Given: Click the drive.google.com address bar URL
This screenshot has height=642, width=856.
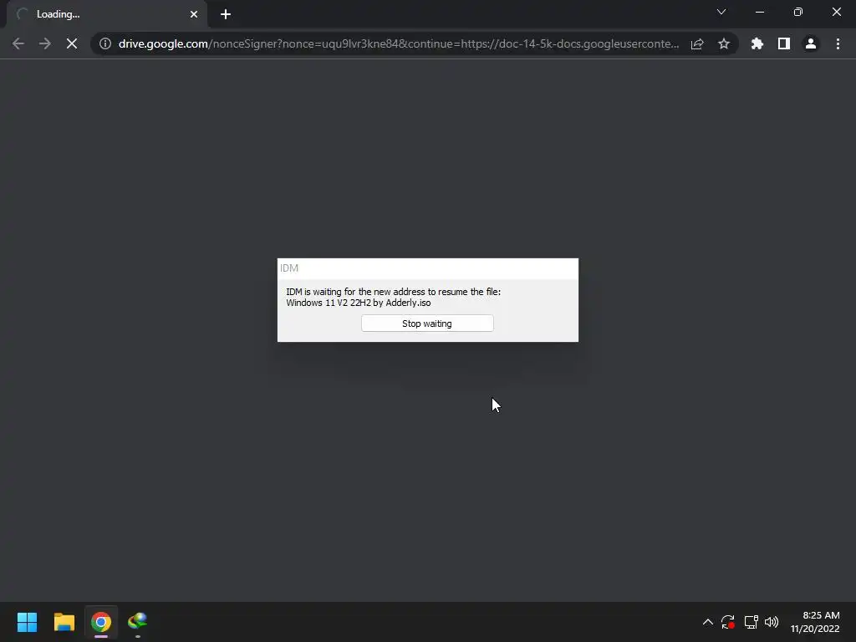Looking at the screenshot, I should [x=399, y=43].
